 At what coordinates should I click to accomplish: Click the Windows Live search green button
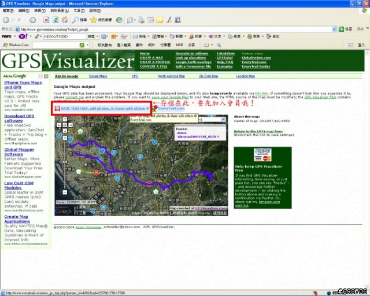(x=82, y=45)
